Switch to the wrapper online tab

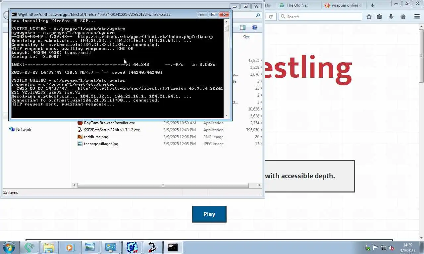click(x=343, y=5)
